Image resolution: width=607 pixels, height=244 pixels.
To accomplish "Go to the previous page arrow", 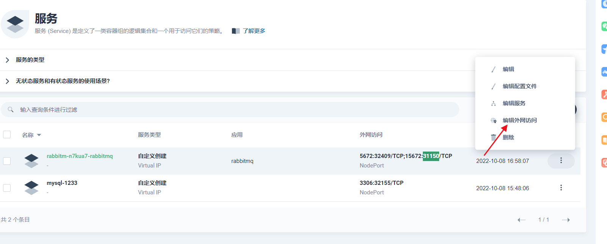I will pos(521,220).
